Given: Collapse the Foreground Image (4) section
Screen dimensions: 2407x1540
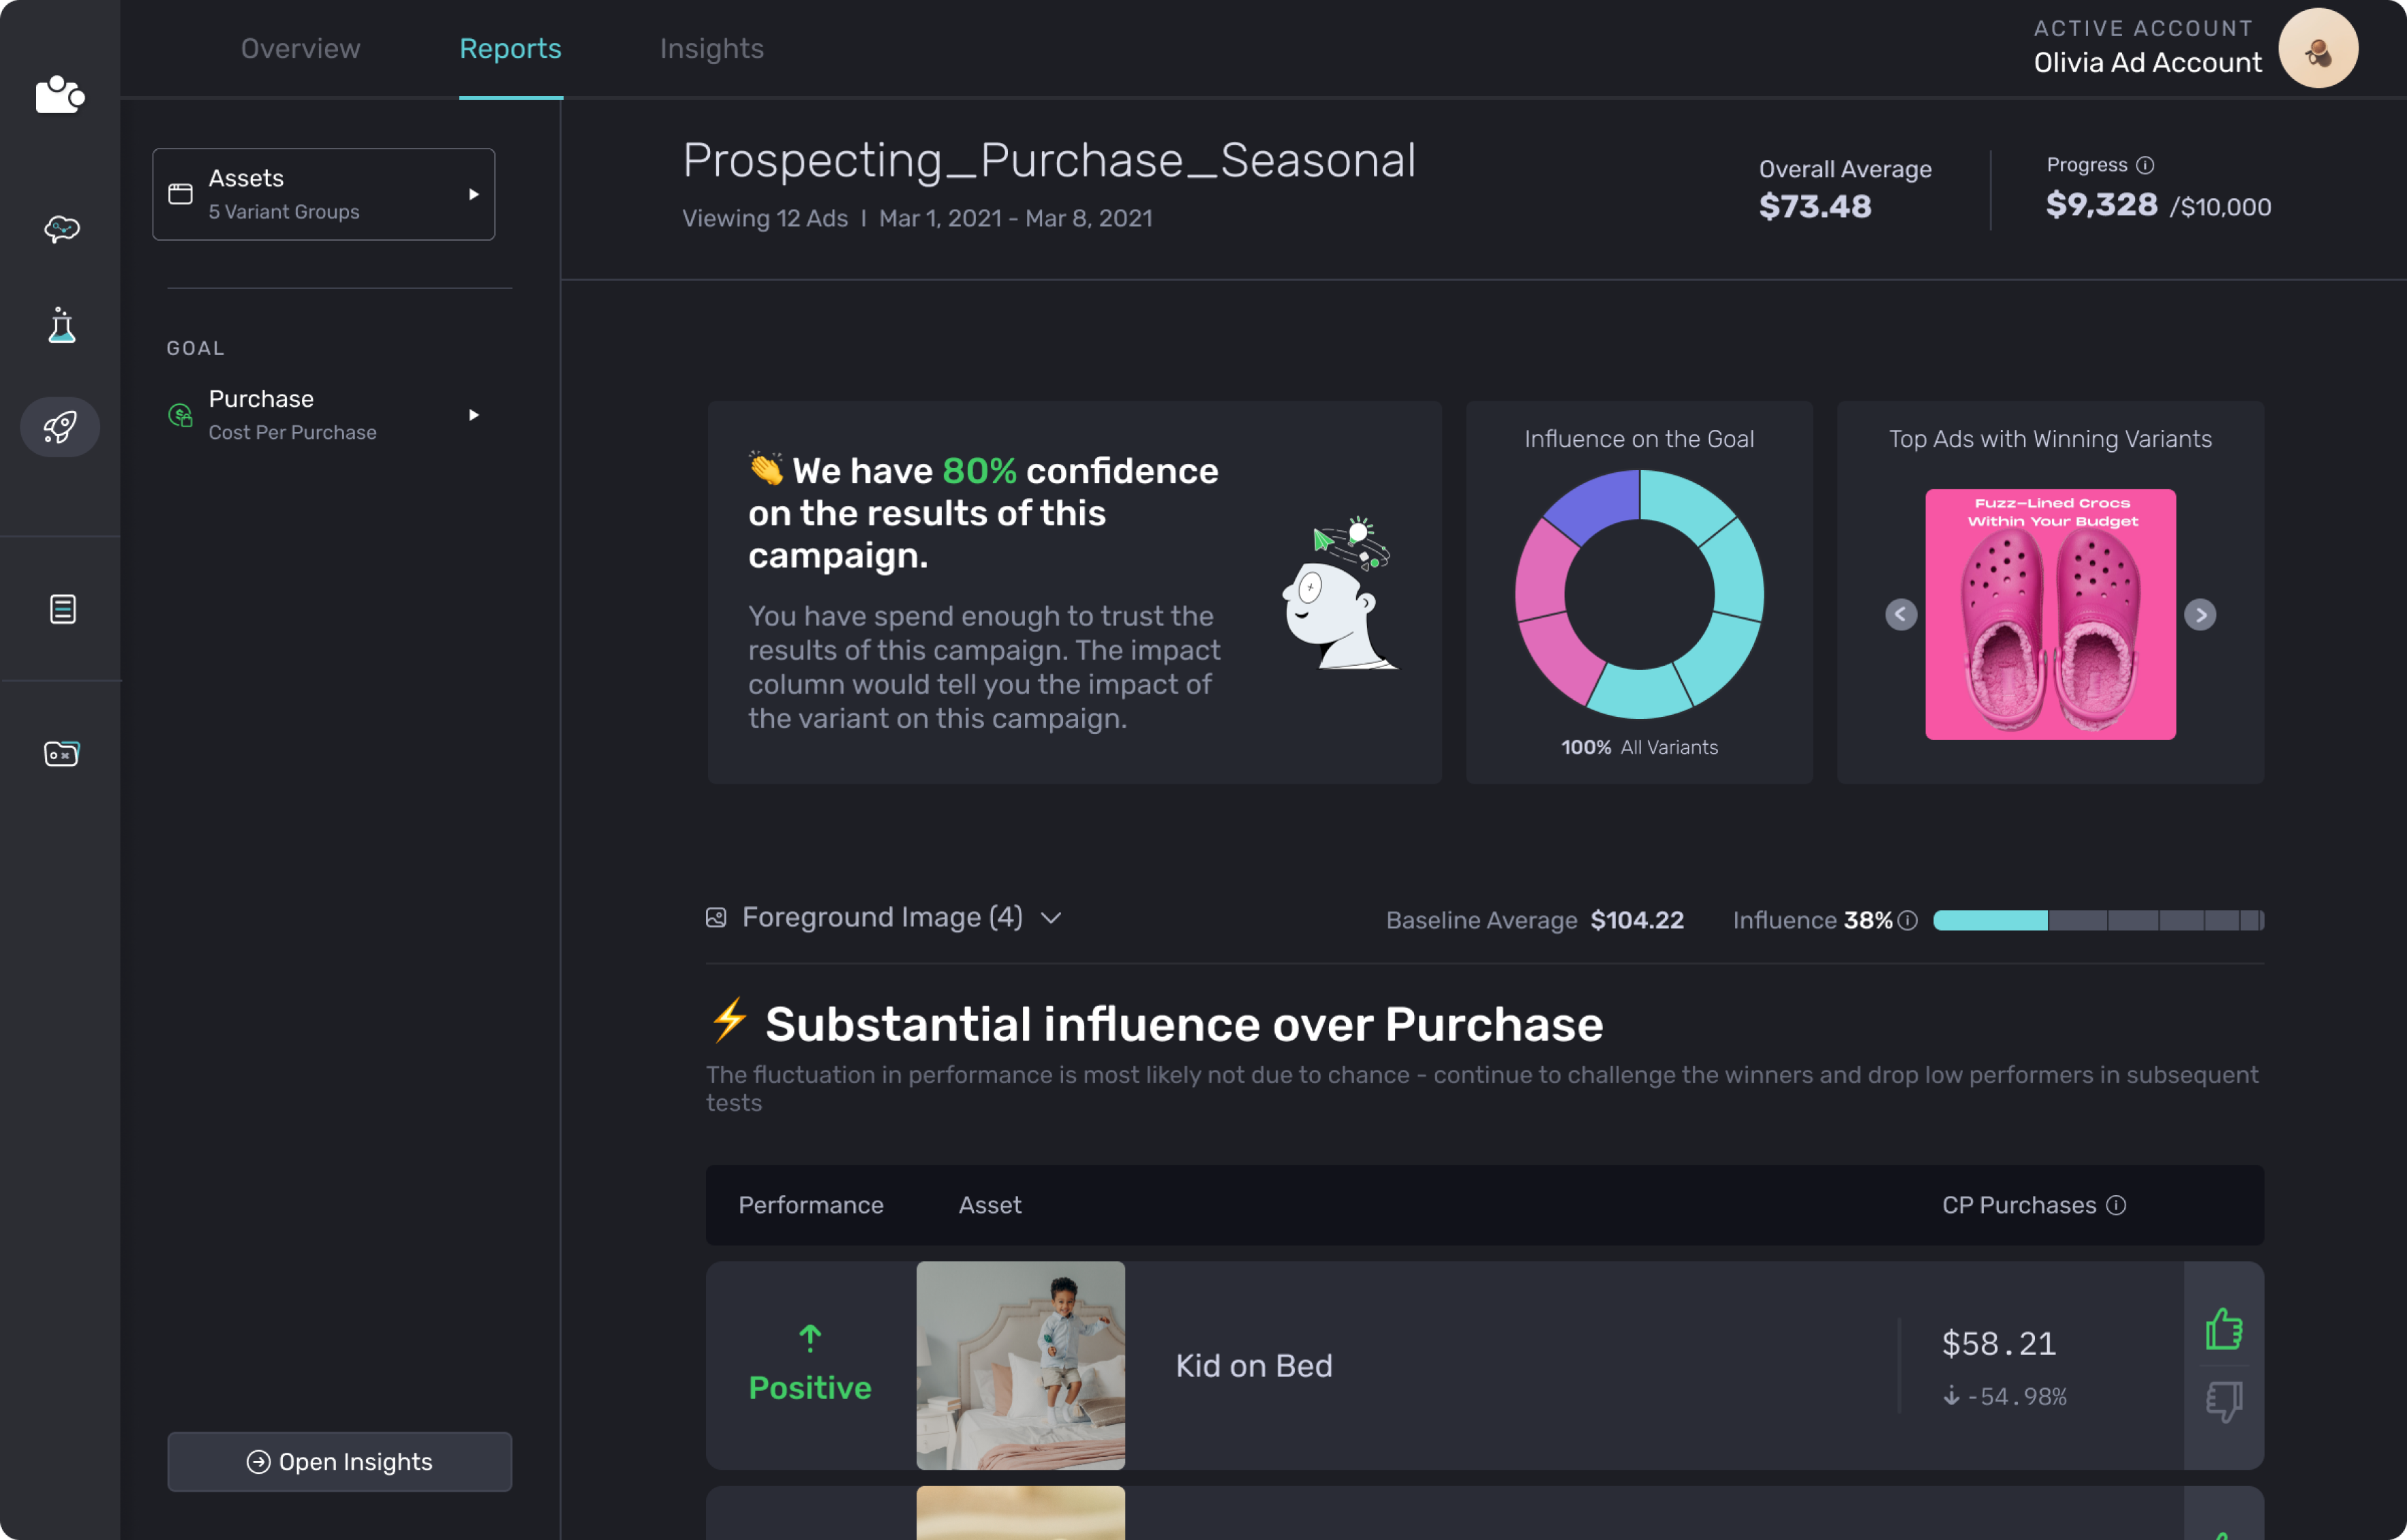Looking at the screenshot, I should point(1050,918).
